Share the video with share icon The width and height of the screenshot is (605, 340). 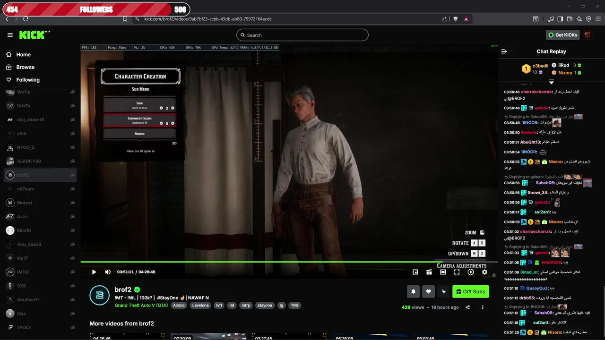pos(467,307)
